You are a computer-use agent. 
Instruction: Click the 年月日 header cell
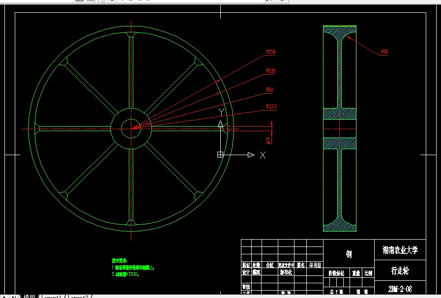point(315,265)
